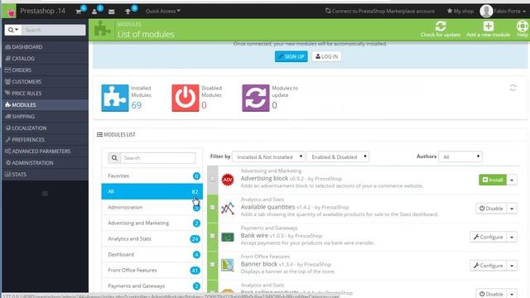
Task: Click the Banner block module icon
Action: coord(228,266)
